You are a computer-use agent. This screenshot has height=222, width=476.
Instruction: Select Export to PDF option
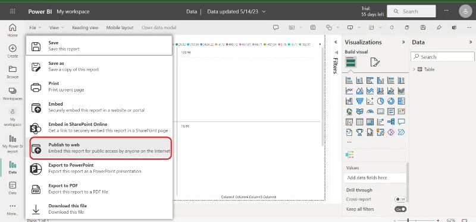coord(99,189)
